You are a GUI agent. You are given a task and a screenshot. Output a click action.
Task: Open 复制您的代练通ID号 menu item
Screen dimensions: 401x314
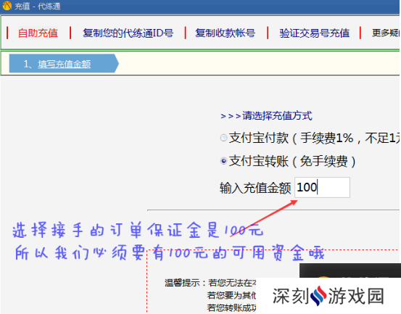[x=128, y=33]
